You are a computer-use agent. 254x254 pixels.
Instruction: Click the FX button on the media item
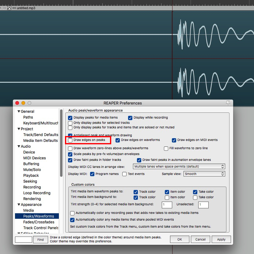(4, 8)
